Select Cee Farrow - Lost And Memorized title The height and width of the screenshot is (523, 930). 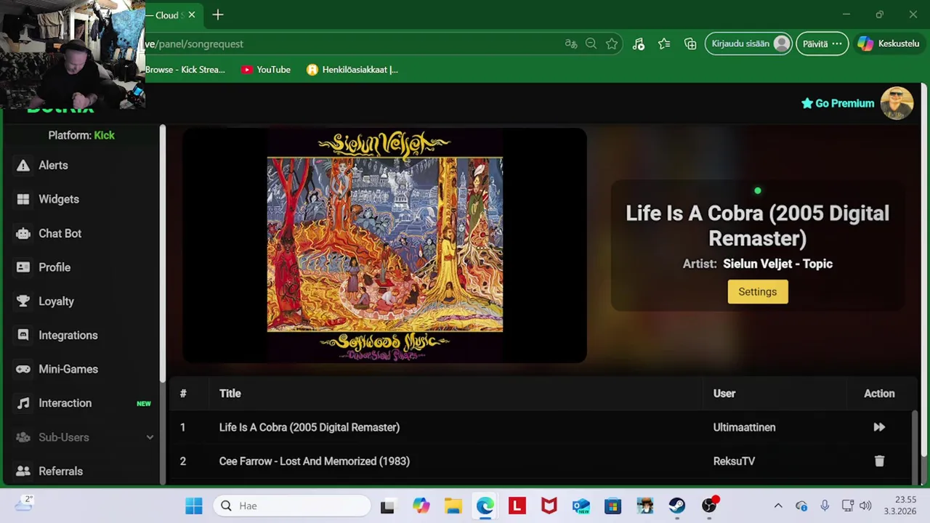[315, 461]
